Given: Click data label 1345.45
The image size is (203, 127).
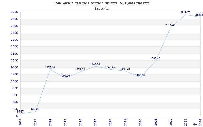Looking at the screenshot, I should pos(110,67).
